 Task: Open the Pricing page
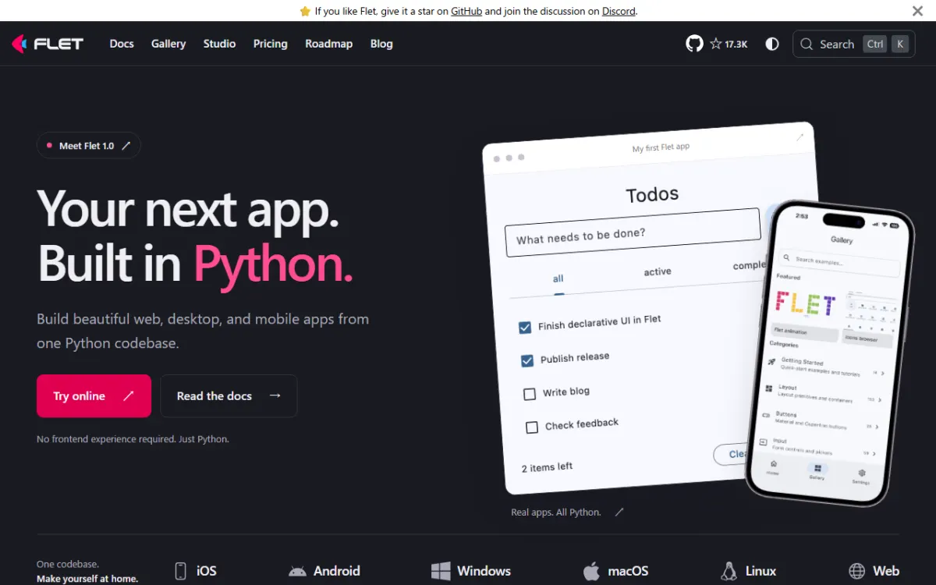(x=271, y=44)
